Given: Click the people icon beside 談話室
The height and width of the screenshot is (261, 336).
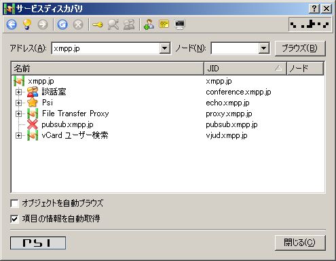Looking at the screenshot, I should pos(33,92).
